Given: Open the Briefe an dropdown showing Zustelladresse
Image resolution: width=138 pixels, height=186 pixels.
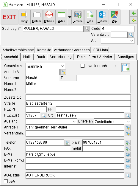Looking at the screenshot, I should pyautogui.click(x=112, y=122).
